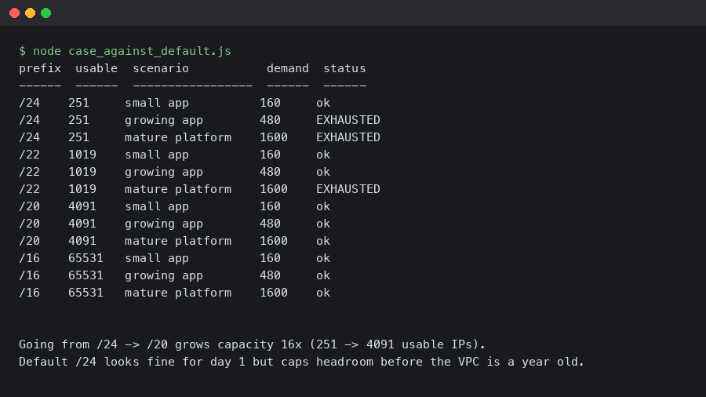
Task: Select the 'scenario' column header
Action: [161, 68]
